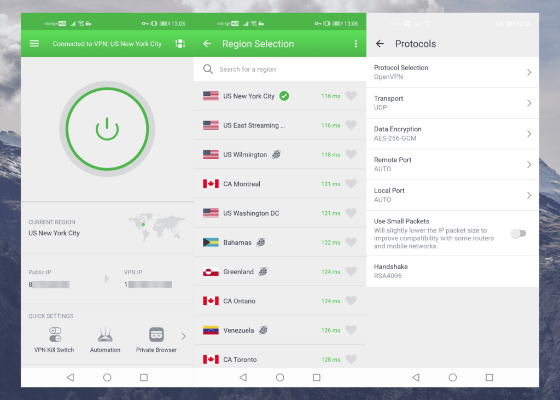Tap the green checkmark on US New York City
The image size is (560, 400).
[284, 95]
